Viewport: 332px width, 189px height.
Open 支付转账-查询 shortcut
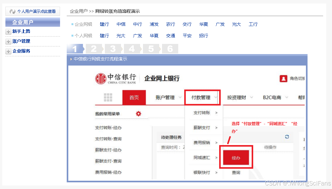108,139
